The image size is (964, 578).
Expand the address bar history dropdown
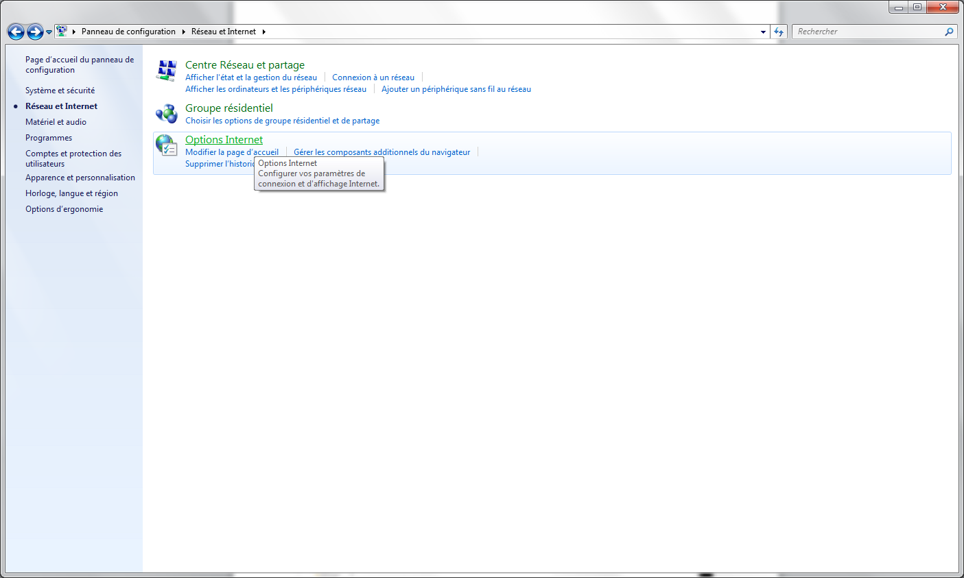[x=763, y=32]
